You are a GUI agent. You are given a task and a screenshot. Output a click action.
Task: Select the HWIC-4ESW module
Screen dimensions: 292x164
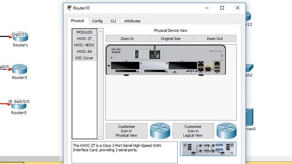click(x=84, y=45)
